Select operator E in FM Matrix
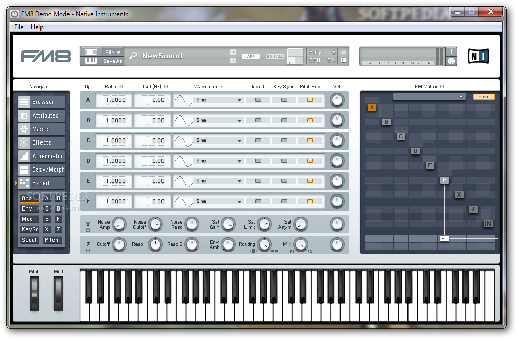 tap(430, 165)
